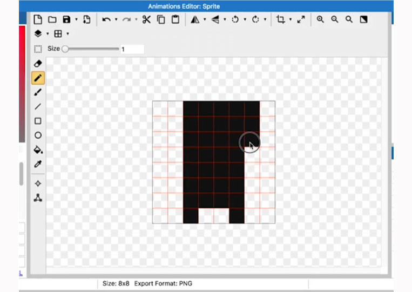Reset zoom with the plain magnifier

pyautogui.click(x=349, y=19)
